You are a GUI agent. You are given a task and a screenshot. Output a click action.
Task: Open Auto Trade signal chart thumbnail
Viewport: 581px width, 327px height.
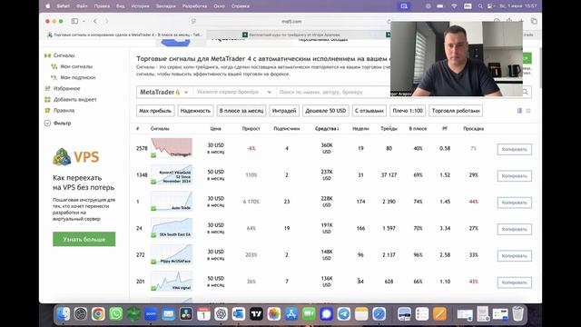pos(172,202)
